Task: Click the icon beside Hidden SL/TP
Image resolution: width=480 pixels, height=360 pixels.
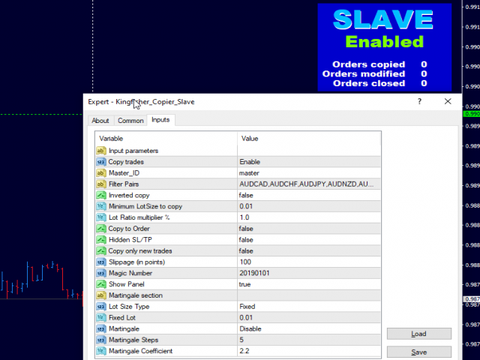Action: 101,240
